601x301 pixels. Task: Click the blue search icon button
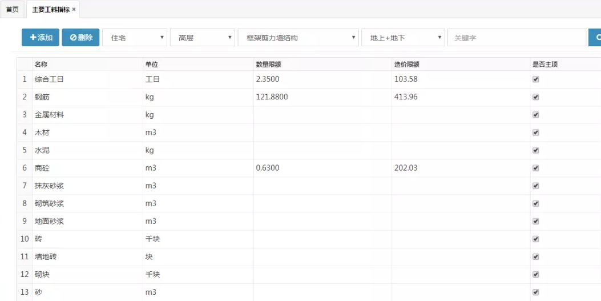click(x=595, y=38)
